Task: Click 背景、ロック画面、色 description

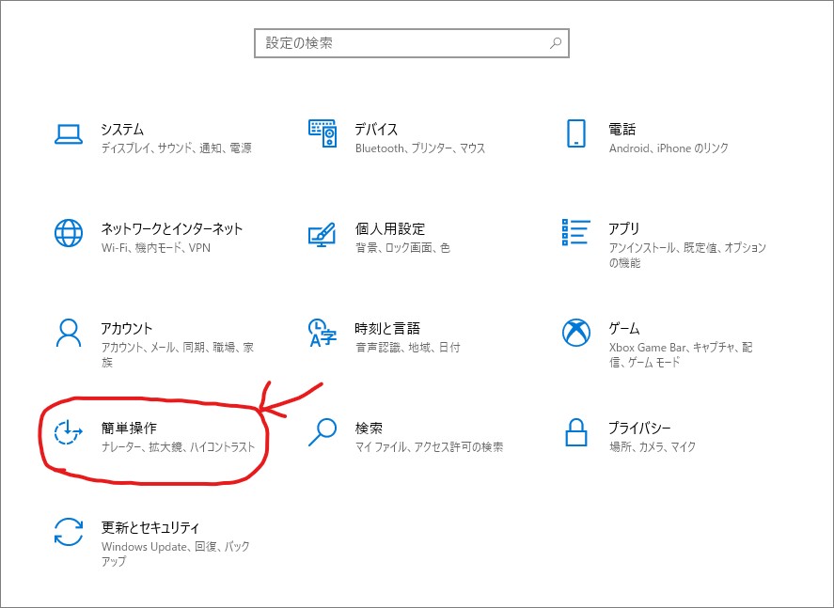Action: pyautogui.click(x=402, y=248)
